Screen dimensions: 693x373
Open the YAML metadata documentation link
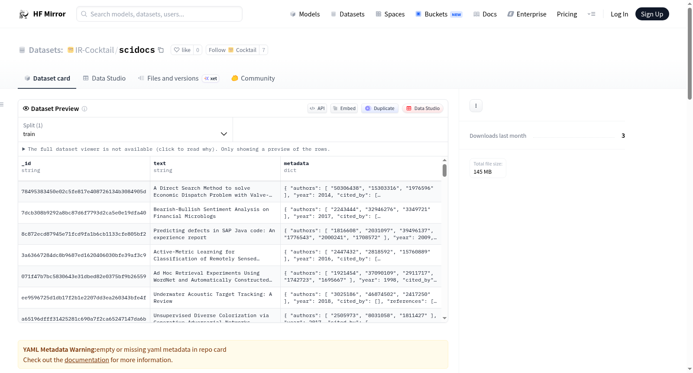click(87, 360)
